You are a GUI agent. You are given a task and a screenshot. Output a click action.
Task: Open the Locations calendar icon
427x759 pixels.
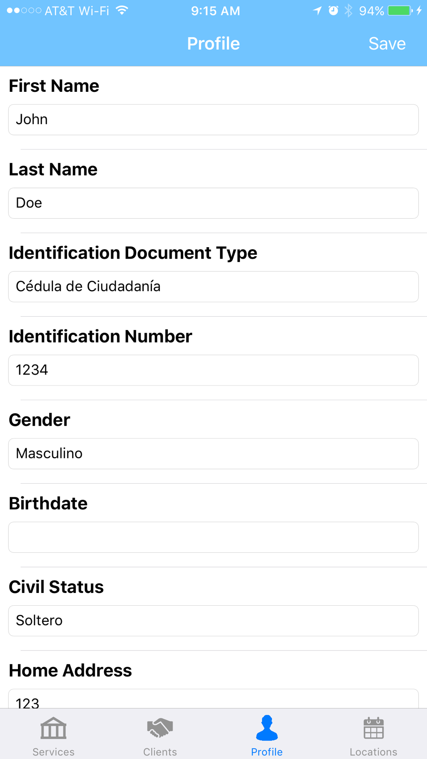click(374, 728)
